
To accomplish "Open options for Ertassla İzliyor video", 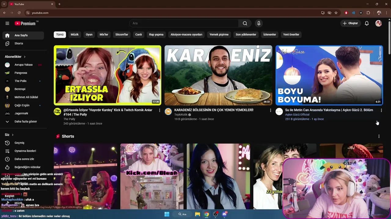I will point(159,110).
